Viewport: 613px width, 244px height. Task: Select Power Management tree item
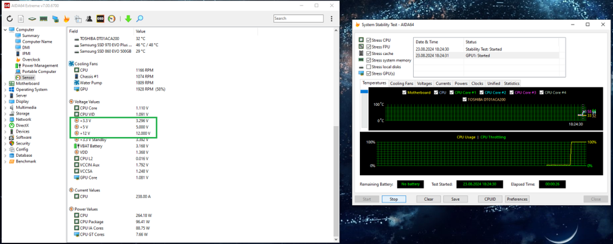[x=40, y=66]
